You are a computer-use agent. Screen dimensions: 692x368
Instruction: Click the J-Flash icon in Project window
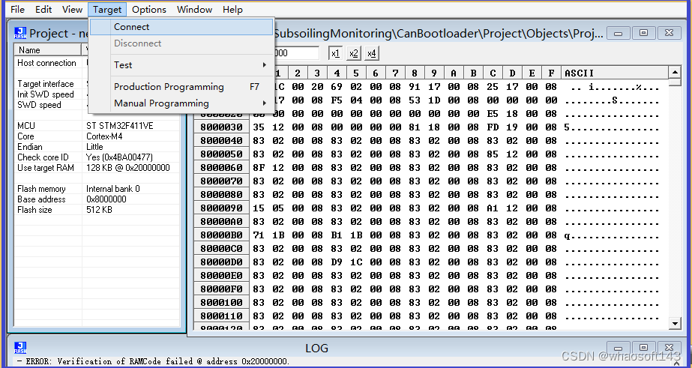pos(20,33)
